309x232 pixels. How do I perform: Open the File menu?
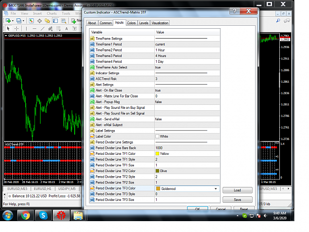click(13, 13)
